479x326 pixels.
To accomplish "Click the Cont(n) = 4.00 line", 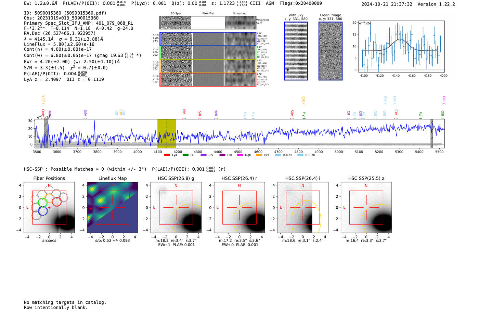I will coord(58,49).
